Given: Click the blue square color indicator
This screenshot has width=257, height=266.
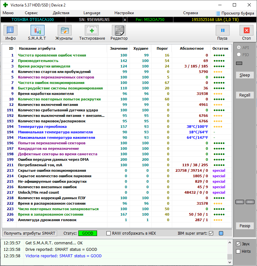Looking at the screenshot, I should pyautogui.click(x=221, y=233).
